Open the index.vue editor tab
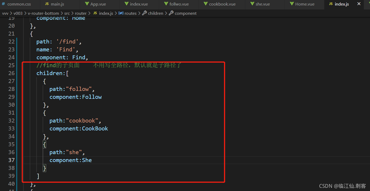The height and width of the screenshot is (191, 370). pyautogui.click(x=139, y=4)
